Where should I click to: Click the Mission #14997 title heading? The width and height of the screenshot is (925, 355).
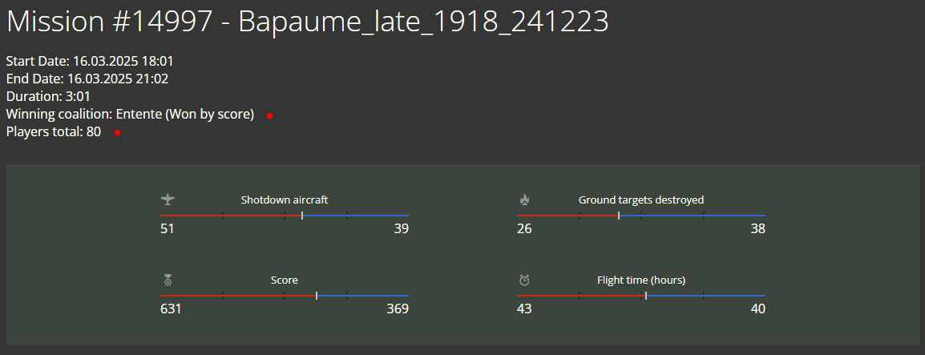click(307, 22)
